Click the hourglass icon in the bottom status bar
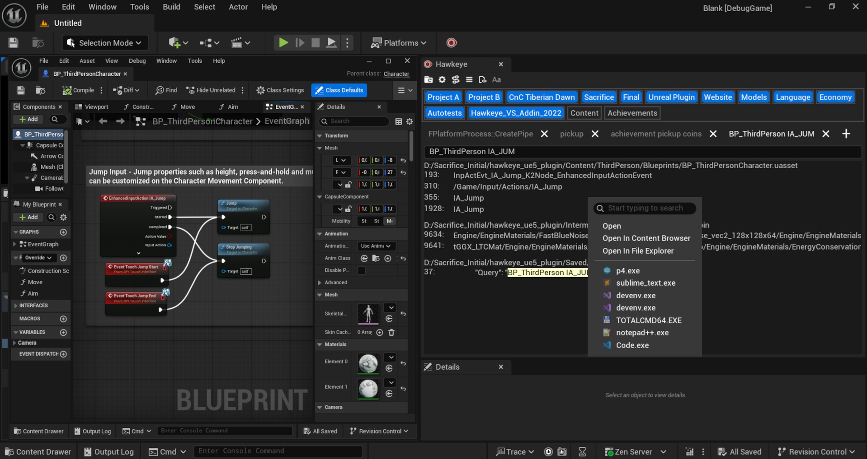The height and width of the screenshot is (459, 867). [582, 452]
